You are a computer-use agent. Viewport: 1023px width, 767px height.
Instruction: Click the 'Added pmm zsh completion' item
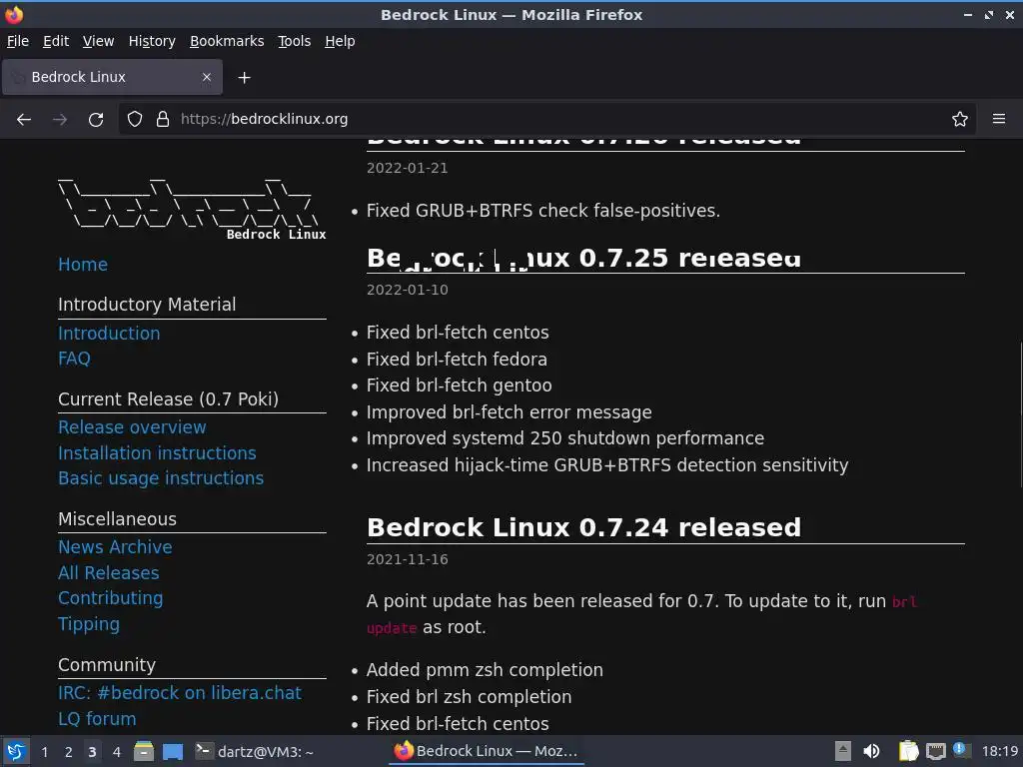pyautogui.click(x=485, y=670)
